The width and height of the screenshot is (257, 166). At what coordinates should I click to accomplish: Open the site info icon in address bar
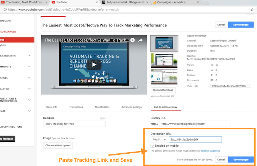coord(5,10)
